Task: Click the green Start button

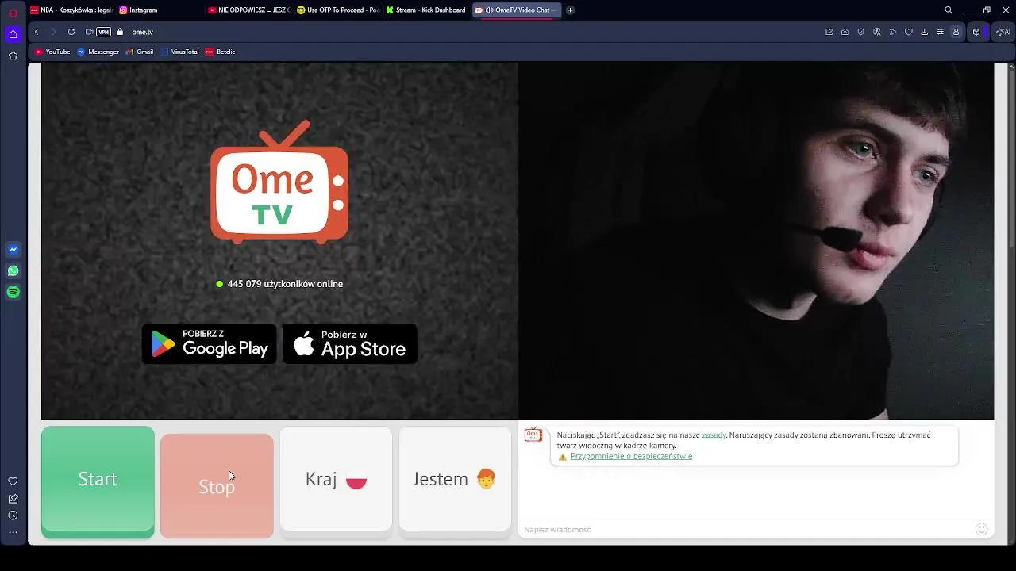Action: point(98,482)
